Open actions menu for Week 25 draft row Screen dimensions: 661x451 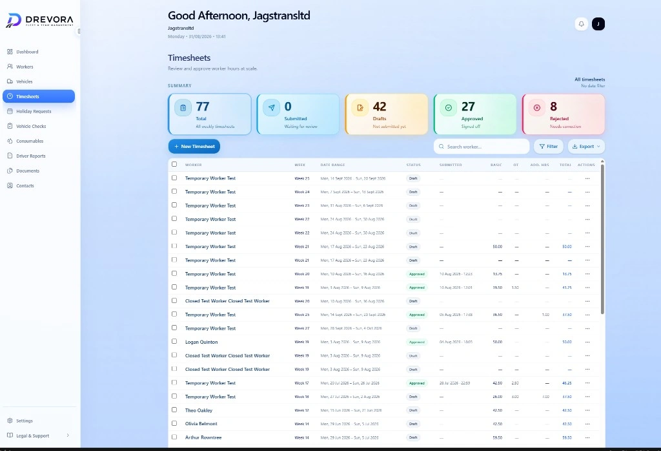coord(587,178)
